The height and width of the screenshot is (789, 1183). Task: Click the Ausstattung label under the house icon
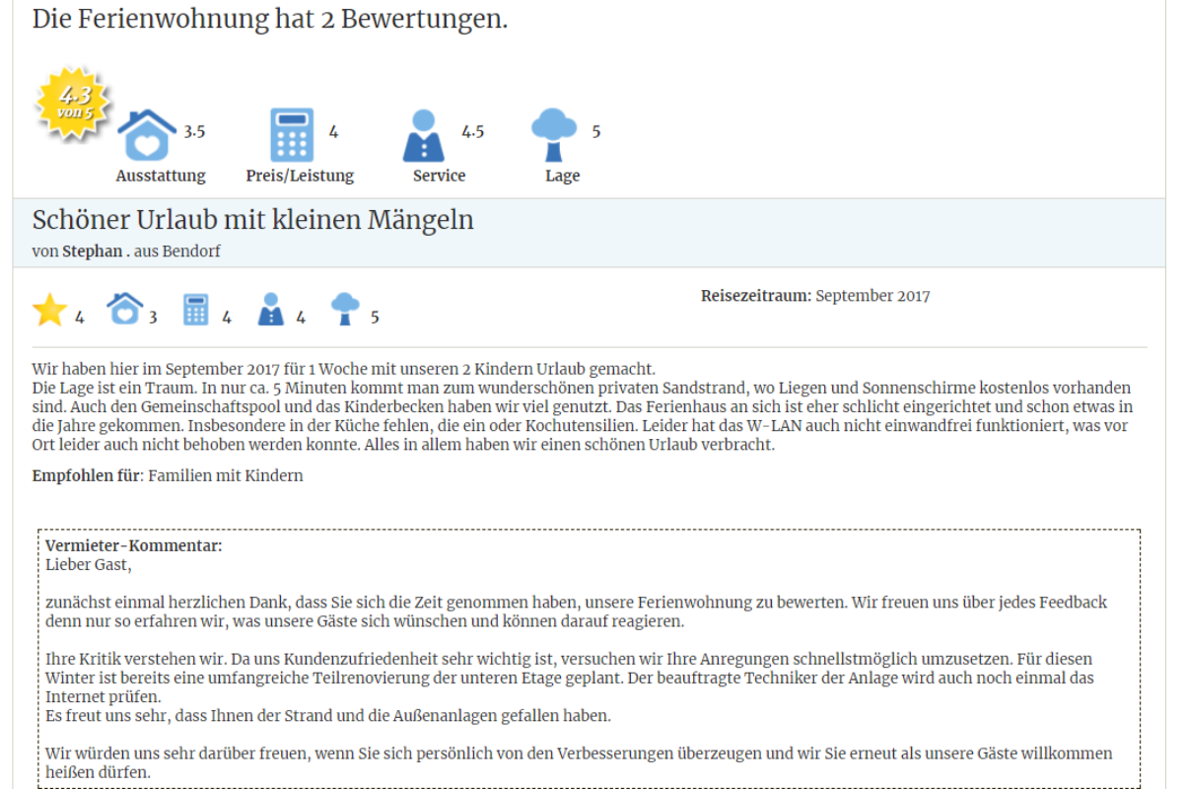[161, 176]
